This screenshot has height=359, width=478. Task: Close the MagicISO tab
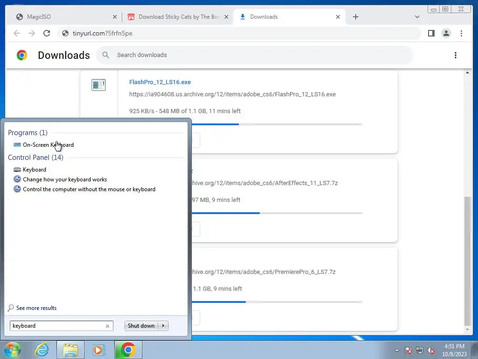115,17
